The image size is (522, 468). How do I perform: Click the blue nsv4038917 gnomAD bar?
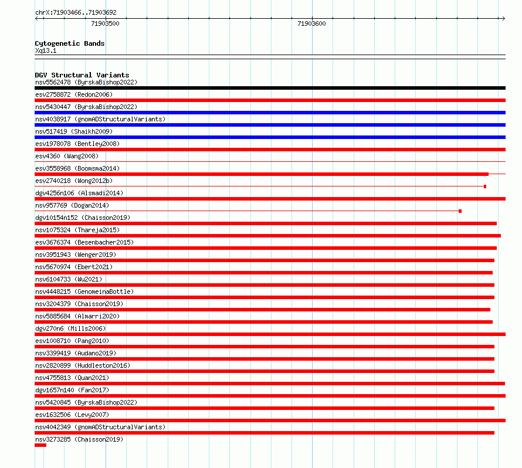(270, 125)
